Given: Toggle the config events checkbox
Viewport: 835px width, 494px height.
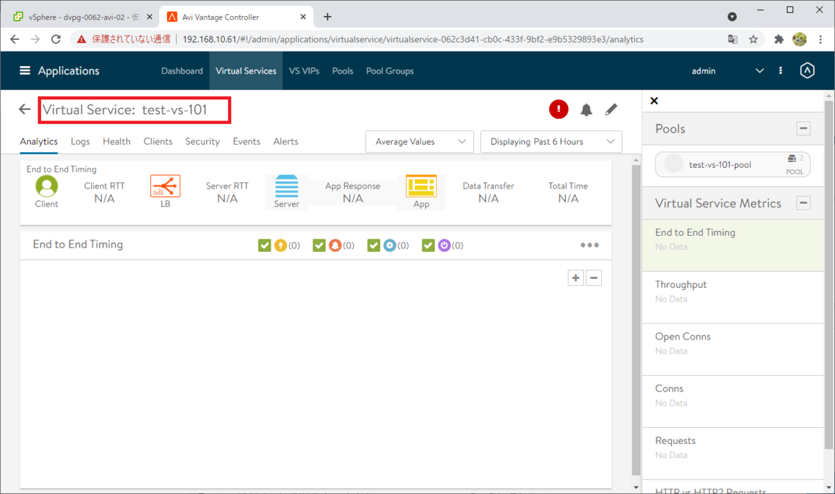Looking at the screenshot, I should [x=374, y=245].
